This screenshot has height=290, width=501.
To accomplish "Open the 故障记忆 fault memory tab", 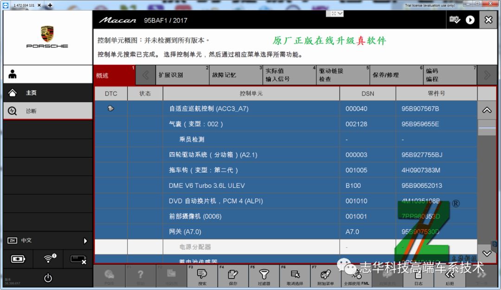I will [x=236, y=75].
